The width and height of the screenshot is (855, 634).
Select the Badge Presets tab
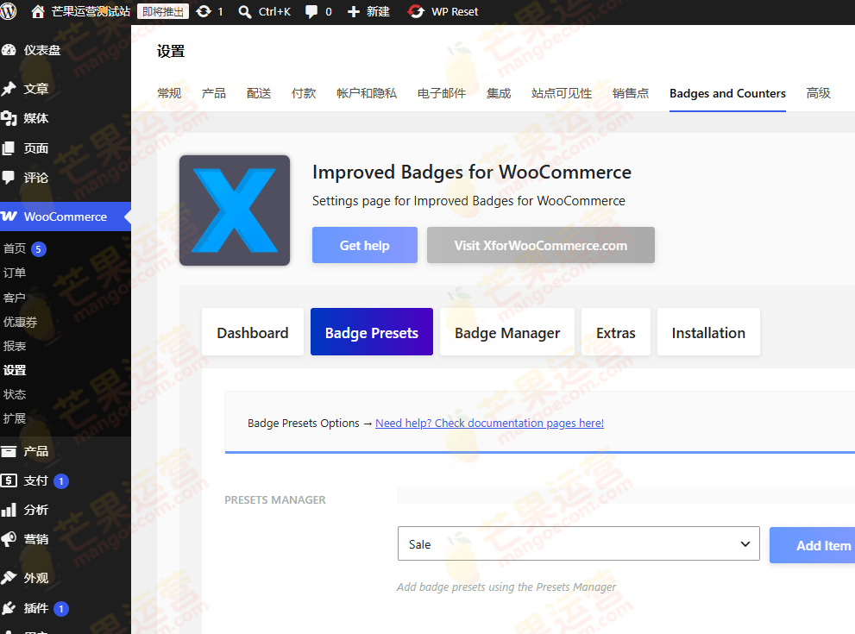coord(372,332)
